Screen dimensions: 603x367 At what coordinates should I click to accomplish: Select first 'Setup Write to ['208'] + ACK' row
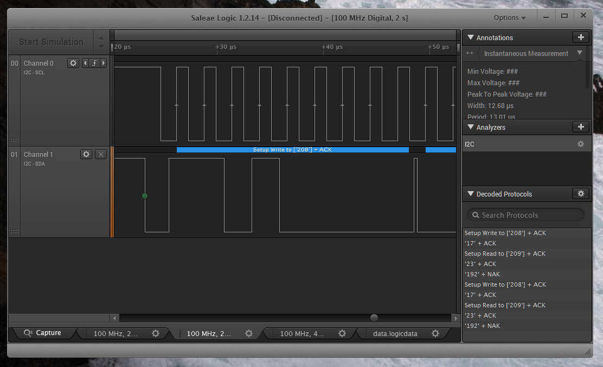(527, 233)
